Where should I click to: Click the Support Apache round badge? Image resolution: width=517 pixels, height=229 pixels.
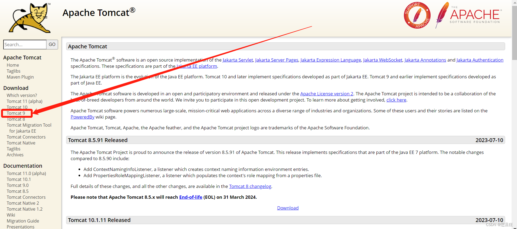point(417,15)
